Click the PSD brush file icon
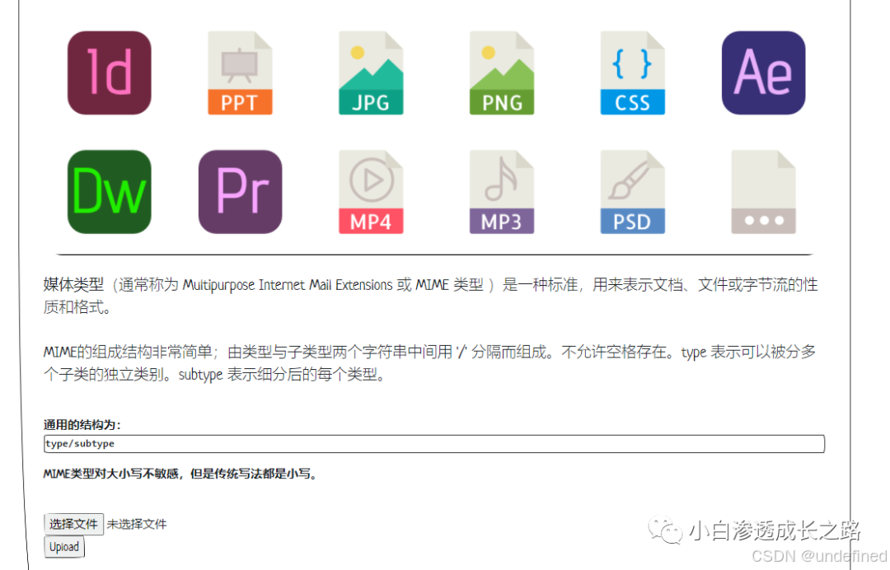Viewport: 890px width, 570px height. 633,192
